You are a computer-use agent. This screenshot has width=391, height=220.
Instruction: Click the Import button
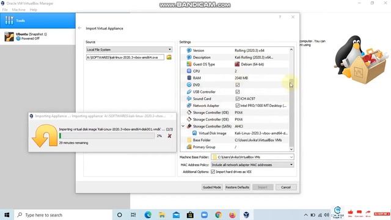click(263, 187)
